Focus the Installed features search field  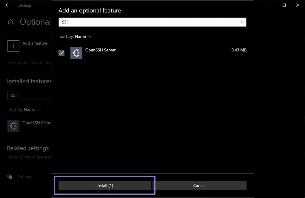pos(30,95)
